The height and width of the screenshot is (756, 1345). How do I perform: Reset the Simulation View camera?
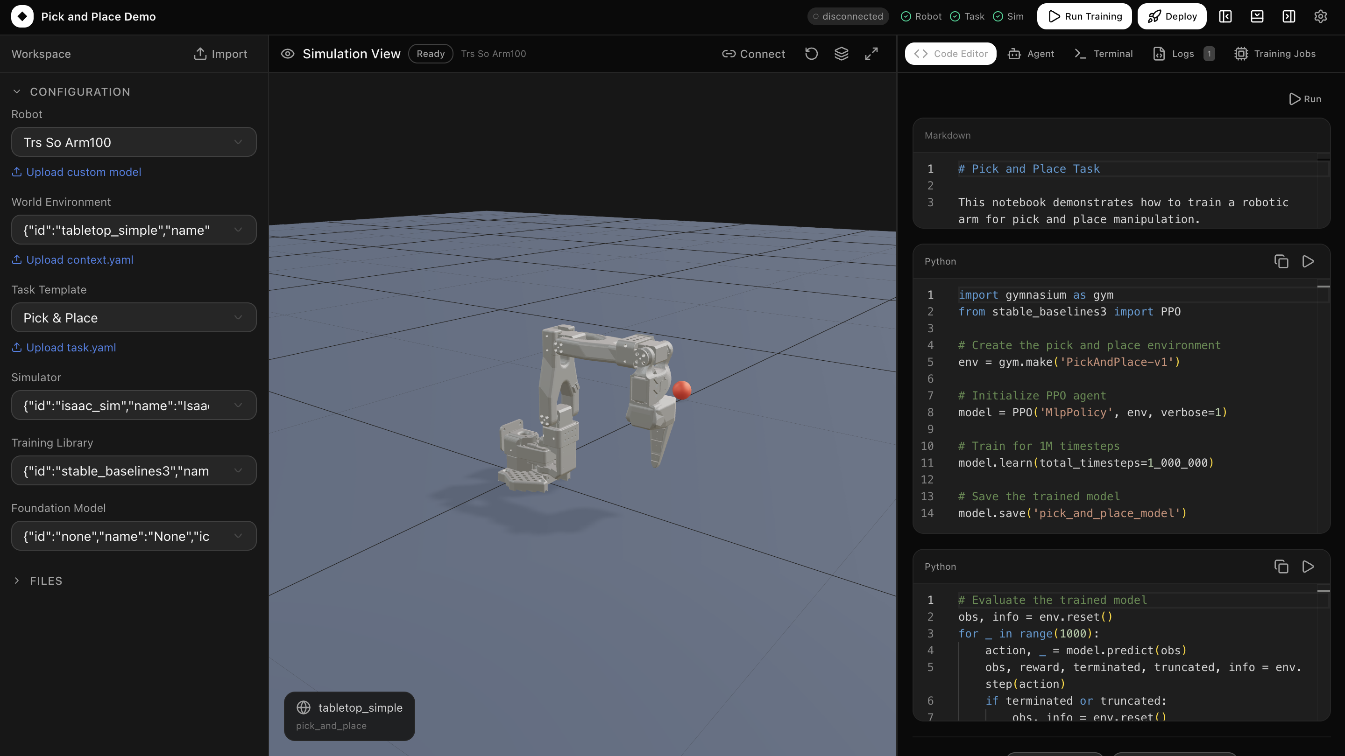tap(811, 53)
